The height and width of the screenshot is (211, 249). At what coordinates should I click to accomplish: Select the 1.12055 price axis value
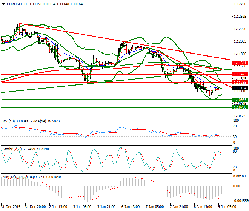[240, 41]
